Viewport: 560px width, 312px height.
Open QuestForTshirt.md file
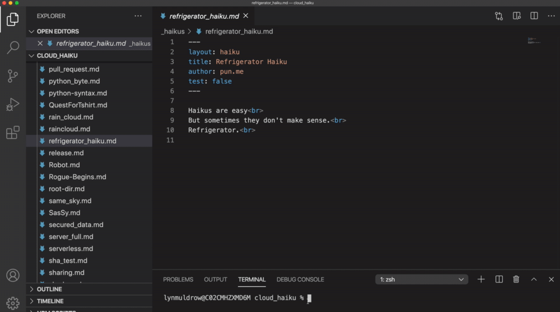click(89, 105)
